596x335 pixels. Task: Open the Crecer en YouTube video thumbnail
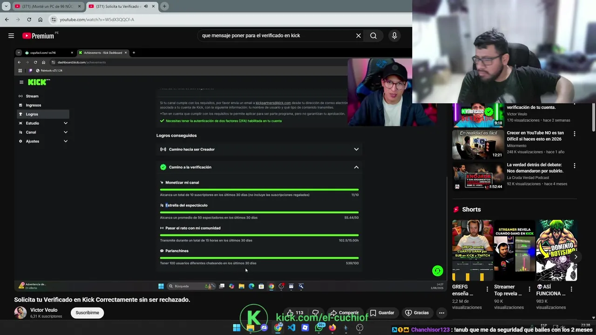click(x=478, y=144)
